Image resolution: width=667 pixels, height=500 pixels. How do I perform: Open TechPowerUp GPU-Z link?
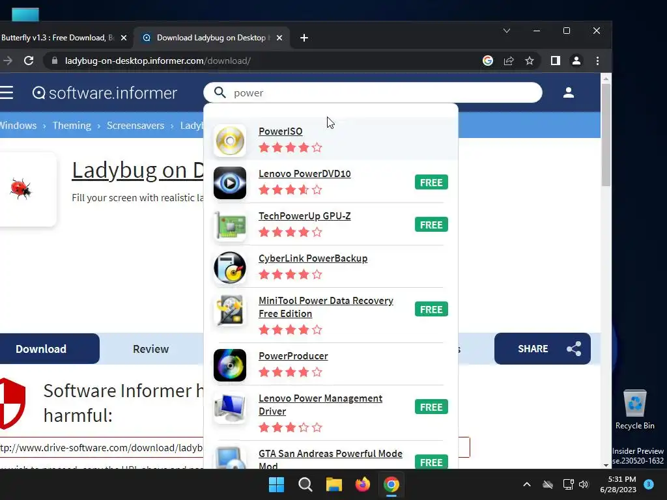(x=305, y=216)
